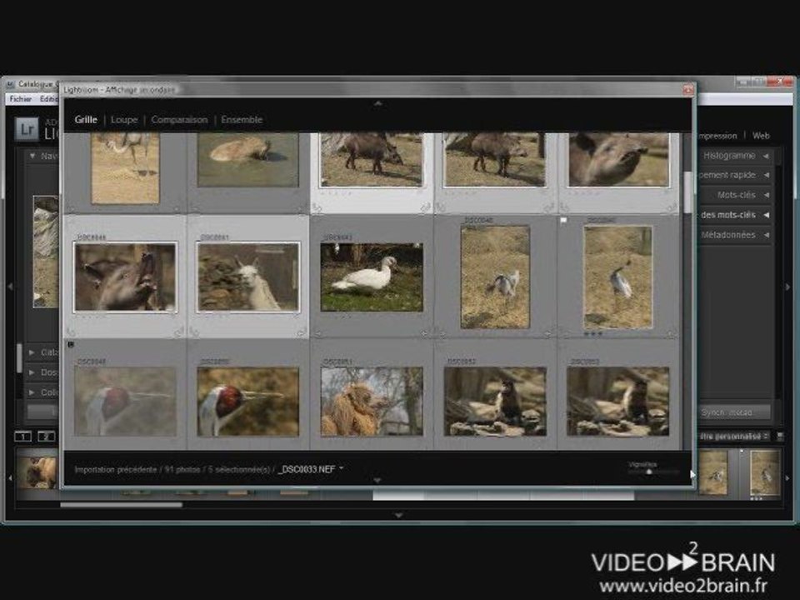Toggle main monitor button 1

22,436
